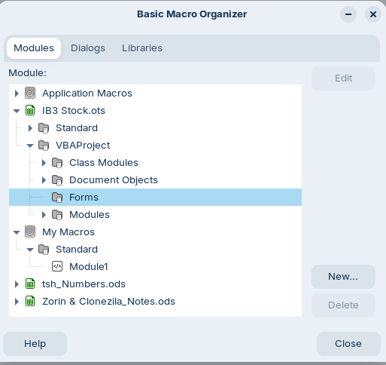Screen dimensions: 386x365
Task: Expand the Application Macros tree node
Action: click(17, 94)
